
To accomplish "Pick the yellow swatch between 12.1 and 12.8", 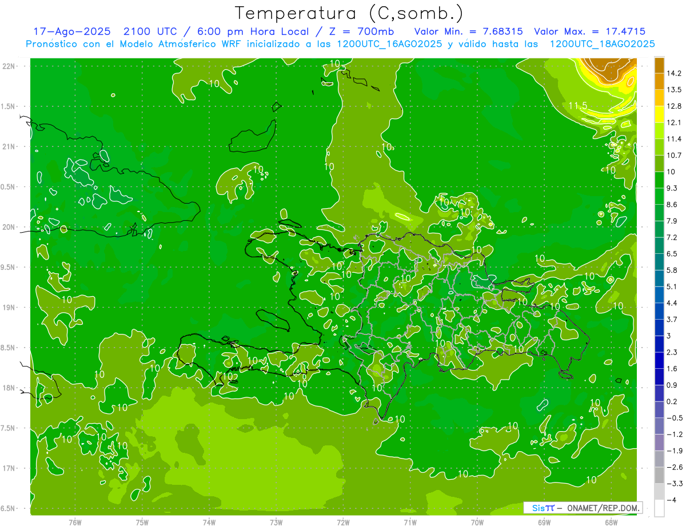I will [x=659, y=114].
